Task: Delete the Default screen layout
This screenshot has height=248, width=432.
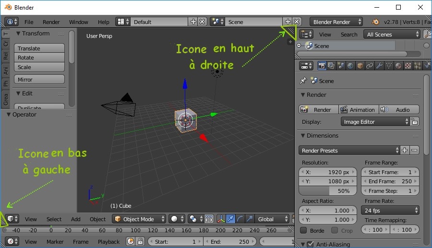Action: tap(202, 22)
